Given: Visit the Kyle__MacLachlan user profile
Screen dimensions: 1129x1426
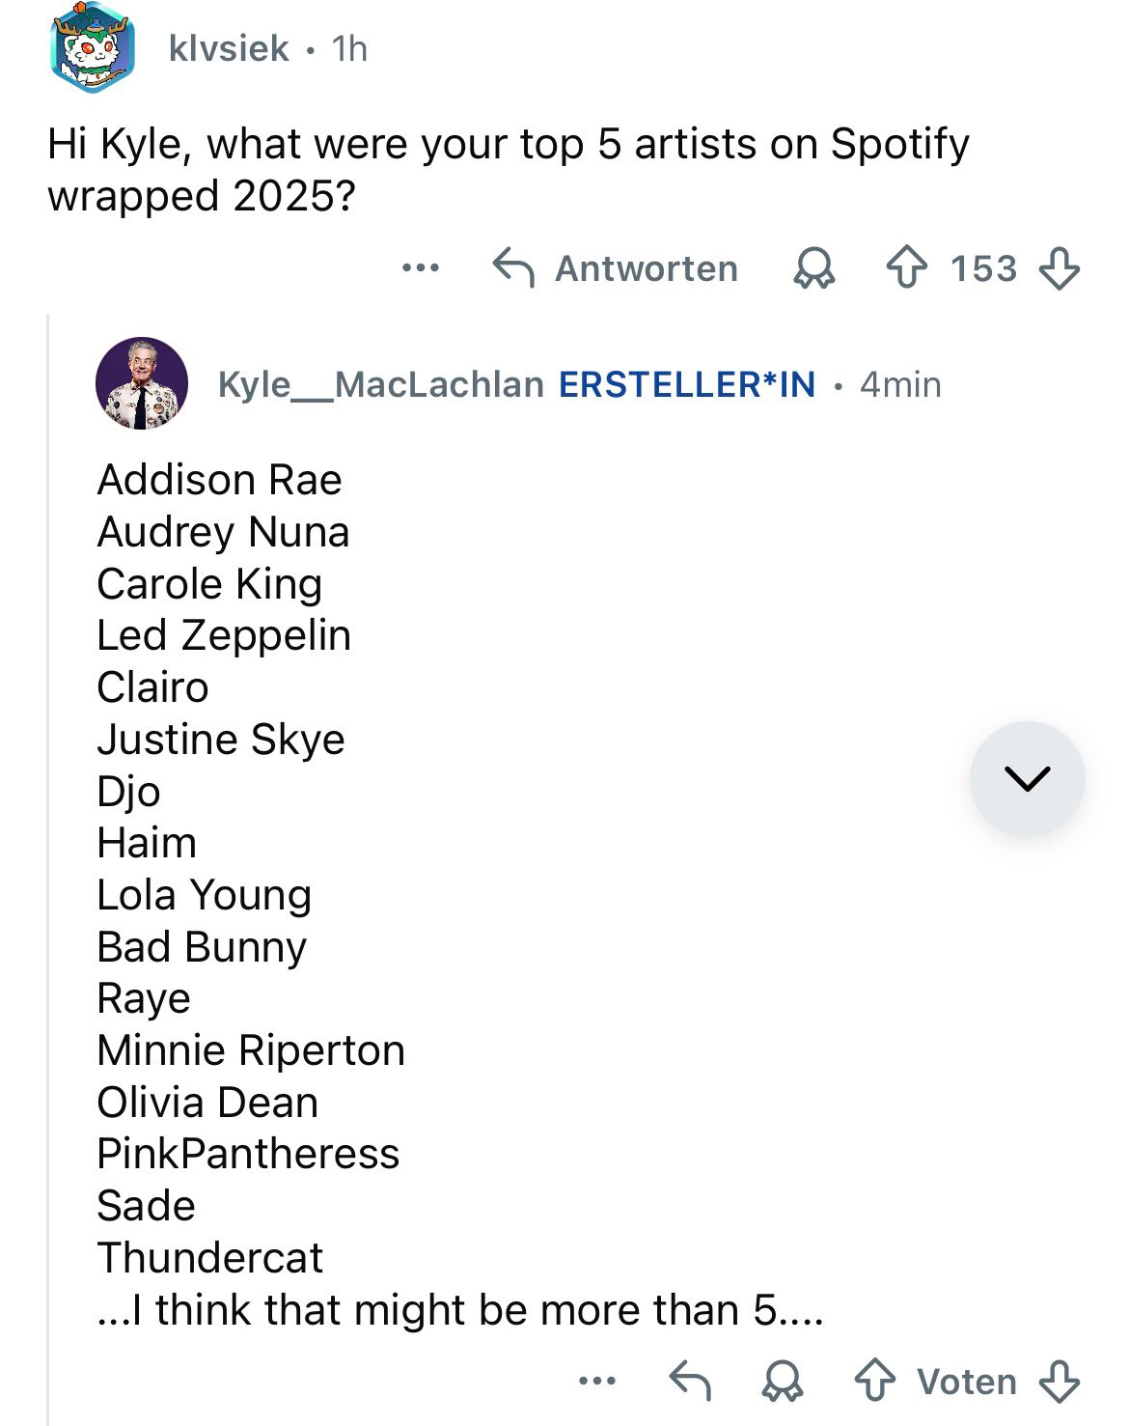Looking at the screenshot, I should [381, 384].
